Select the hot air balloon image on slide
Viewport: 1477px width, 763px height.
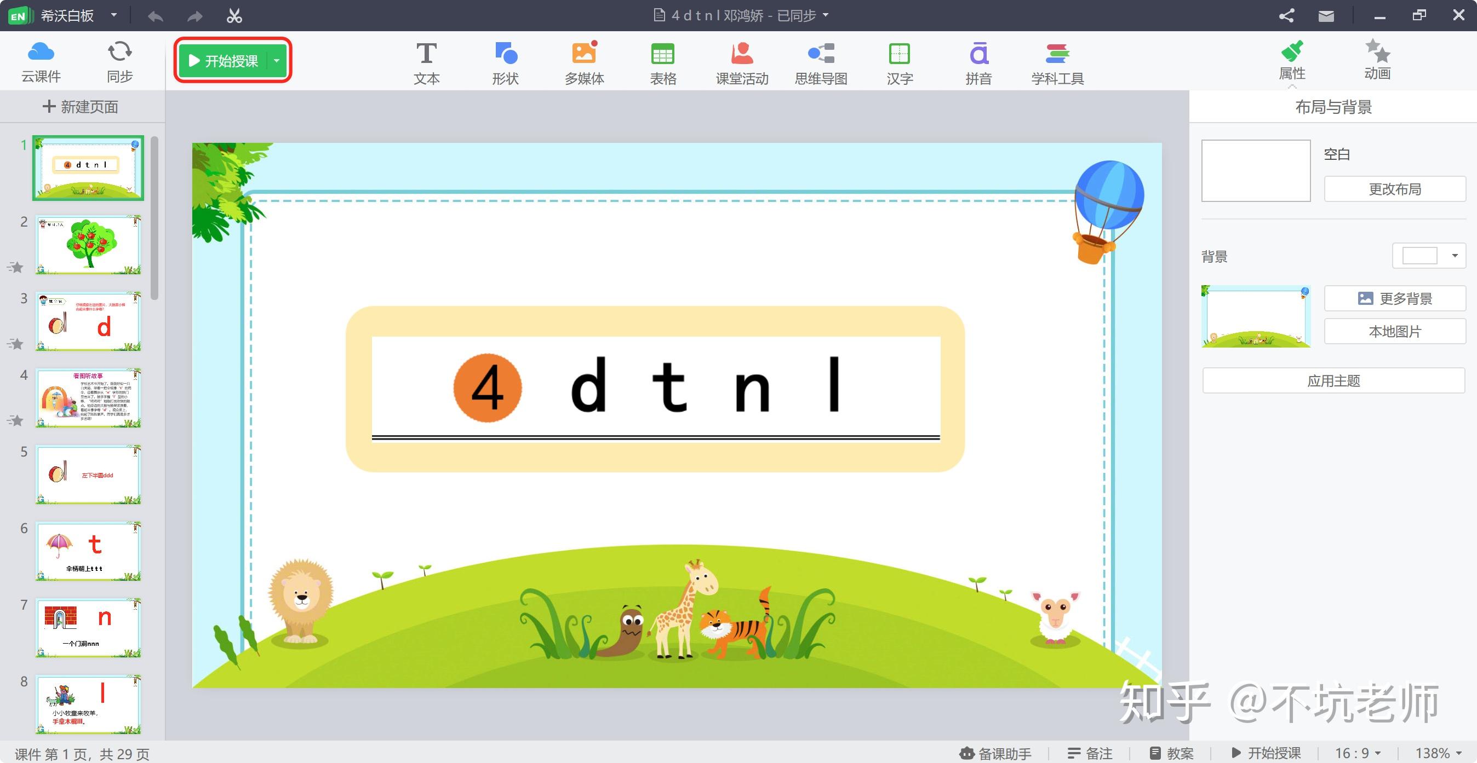point(1108,212)
